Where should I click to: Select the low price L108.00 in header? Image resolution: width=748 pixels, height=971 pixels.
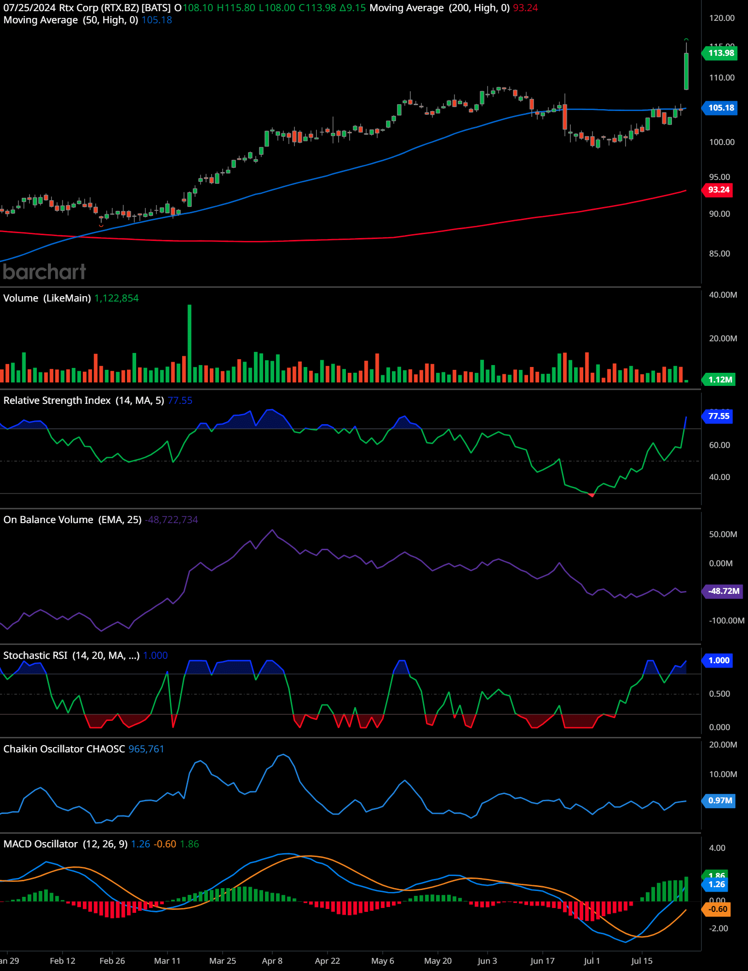(x=277, y=8)
